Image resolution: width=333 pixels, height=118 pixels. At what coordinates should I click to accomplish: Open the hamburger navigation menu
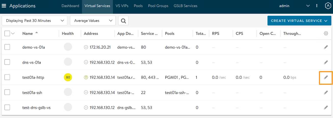[x=4, y=6]
